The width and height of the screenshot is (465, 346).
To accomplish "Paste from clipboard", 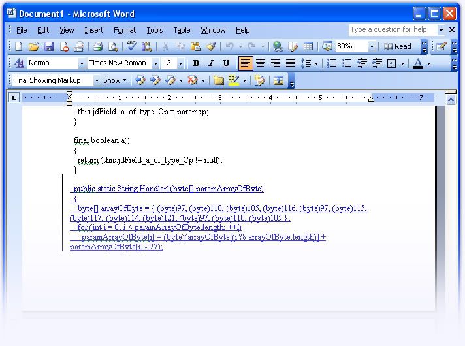I will click(x=195, y=46).
